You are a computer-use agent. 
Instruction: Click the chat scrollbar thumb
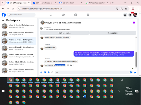(x=136, y=59)
